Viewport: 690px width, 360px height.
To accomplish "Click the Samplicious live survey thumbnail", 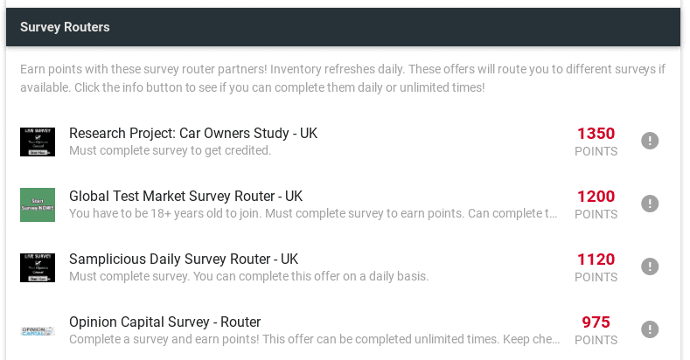I will [38, 267].
